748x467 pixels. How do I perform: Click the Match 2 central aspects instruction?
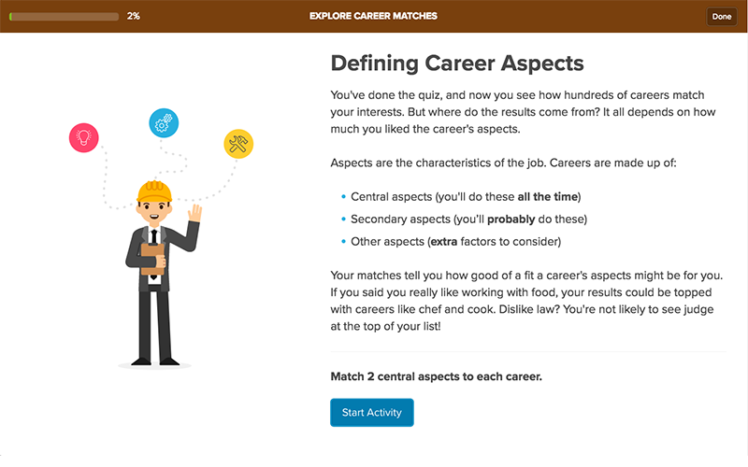pos(436,376)
